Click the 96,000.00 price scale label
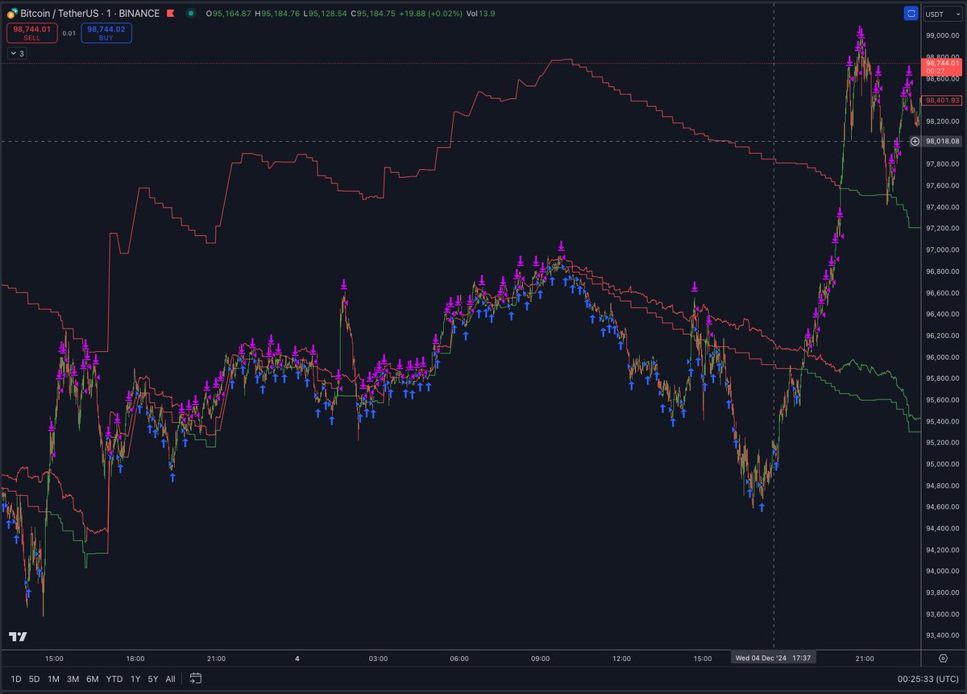Image resolution: width=967 pixels, height=694 pixels. [x=942, y=357]
